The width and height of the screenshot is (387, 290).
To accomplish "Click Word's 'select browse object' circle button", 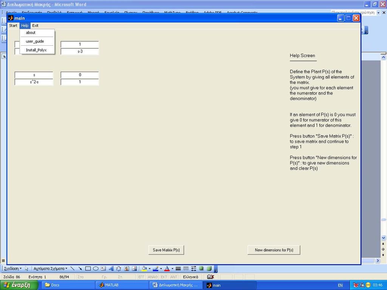I will (x=383, y=249).
